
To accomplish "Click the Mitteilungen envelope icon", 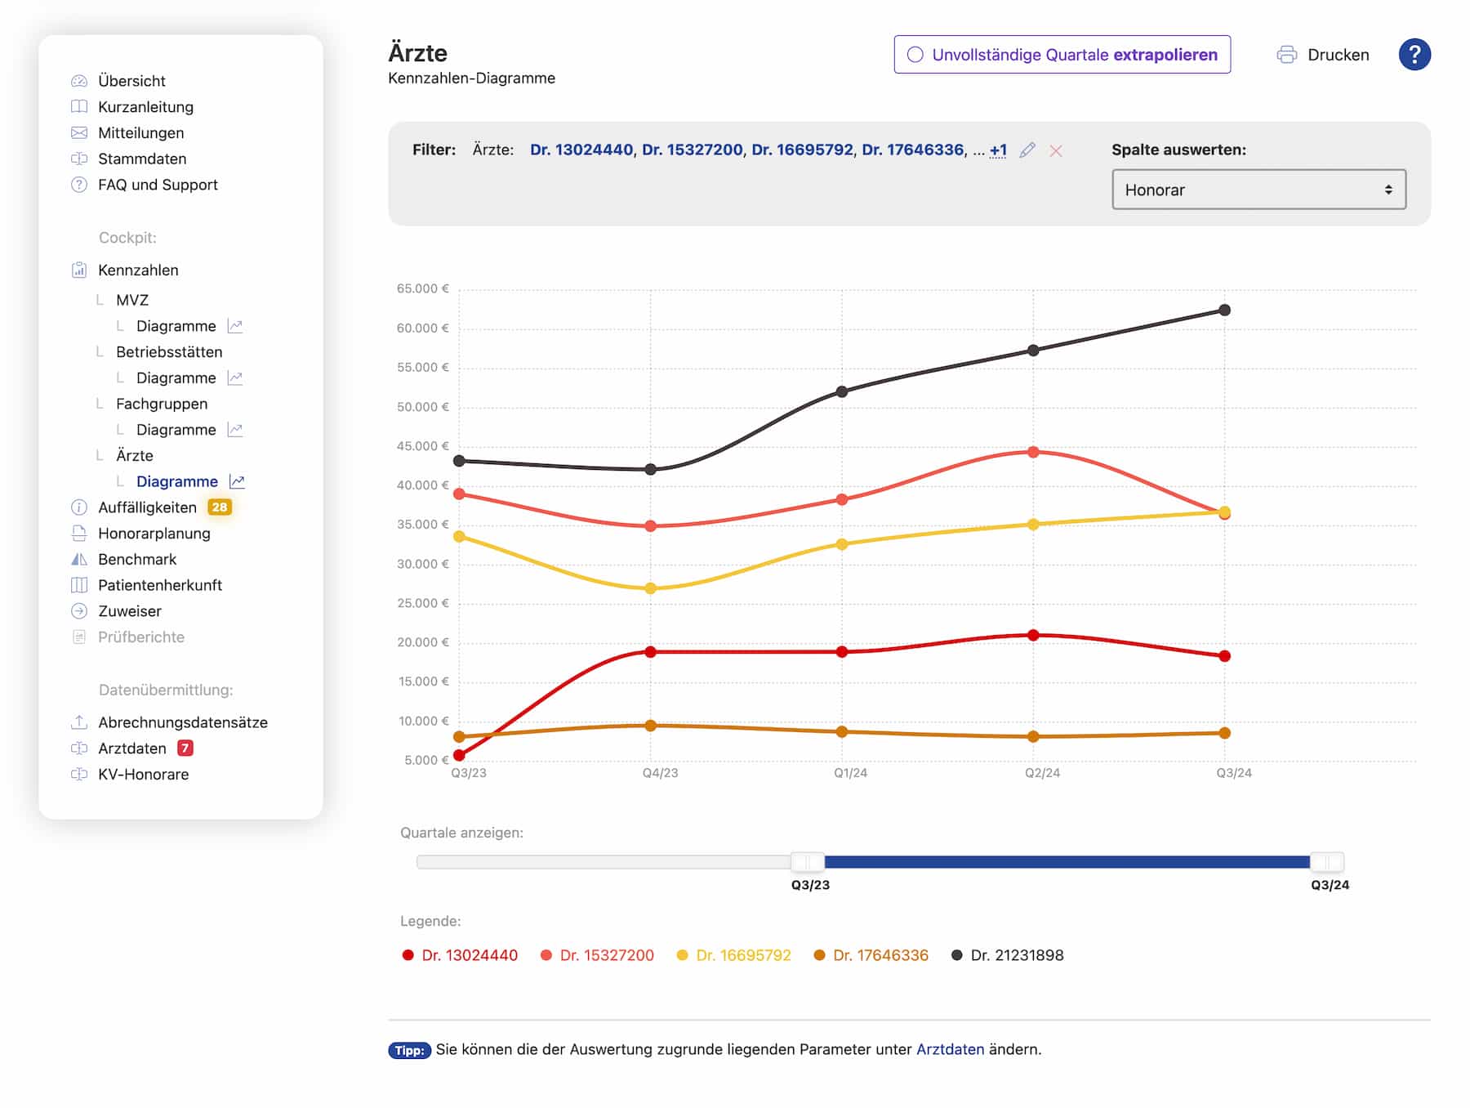I will pyautogui.click(x=79, y=133).
